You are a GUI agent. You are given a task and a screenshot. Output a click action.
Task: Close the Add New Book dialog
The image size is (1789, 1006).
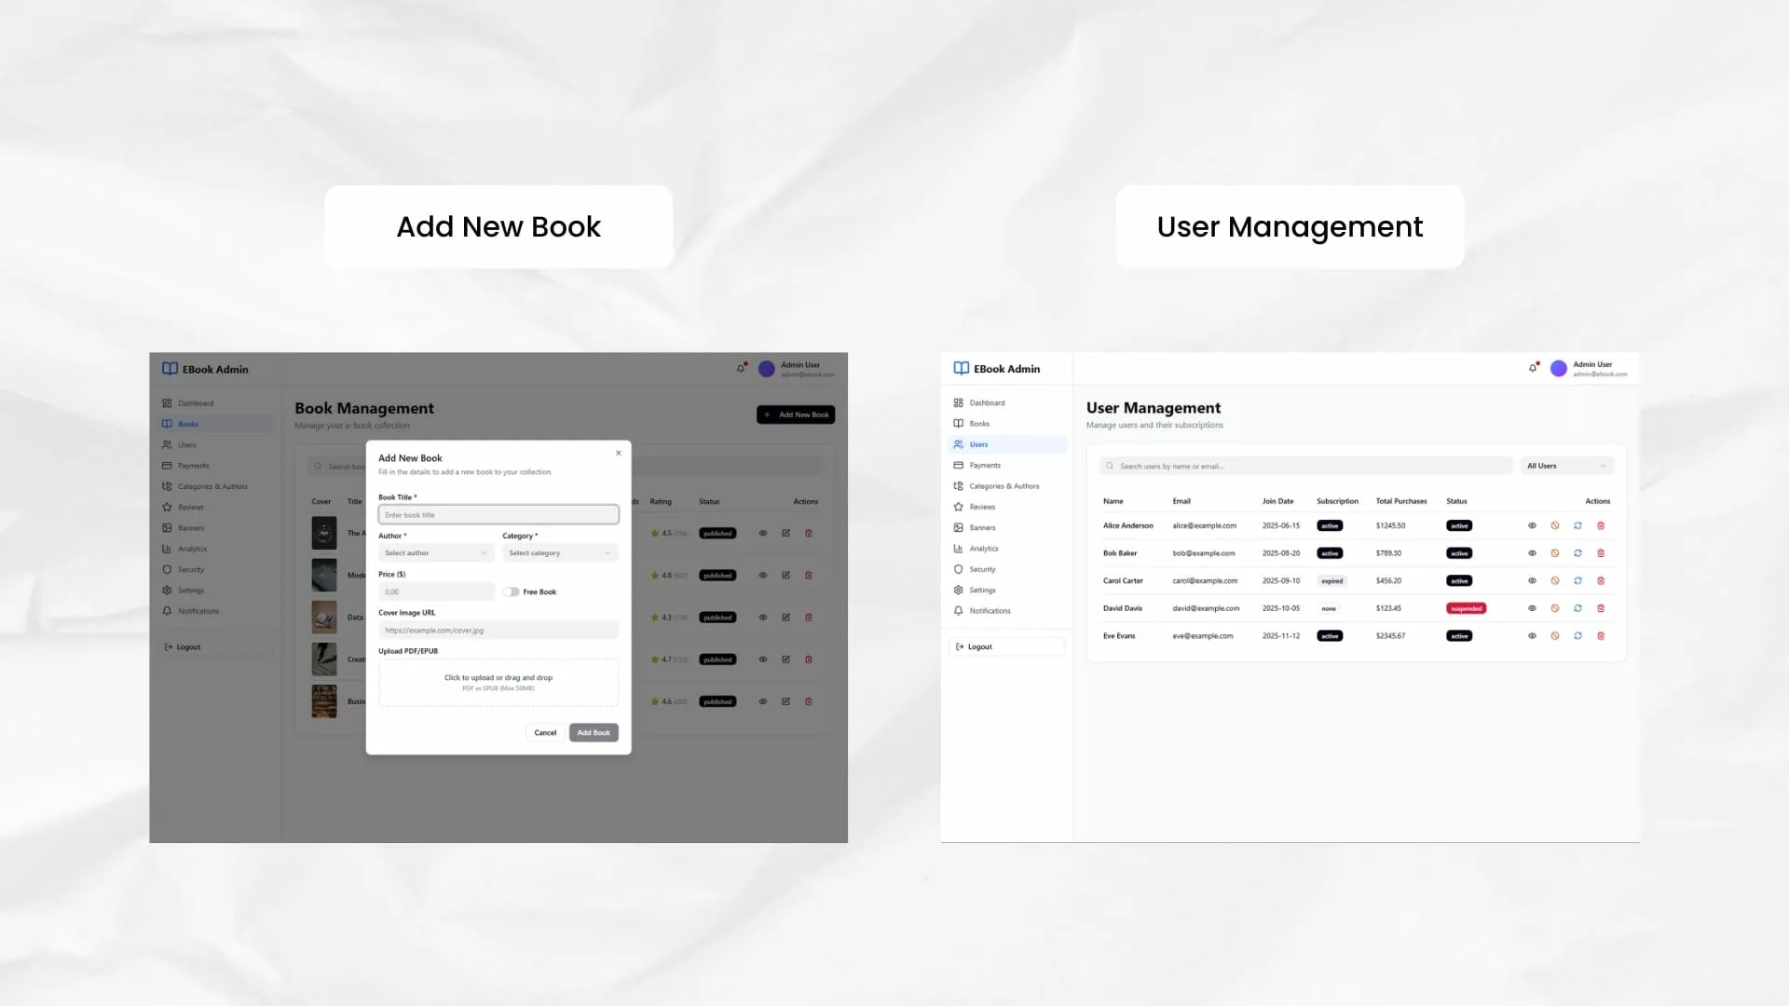[x=618, y=454]
